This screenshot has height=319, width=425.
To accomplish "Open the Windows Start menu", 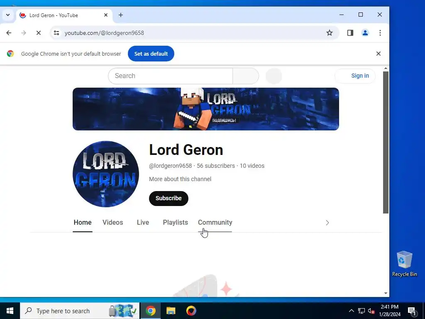I will [x=10, y=311].
